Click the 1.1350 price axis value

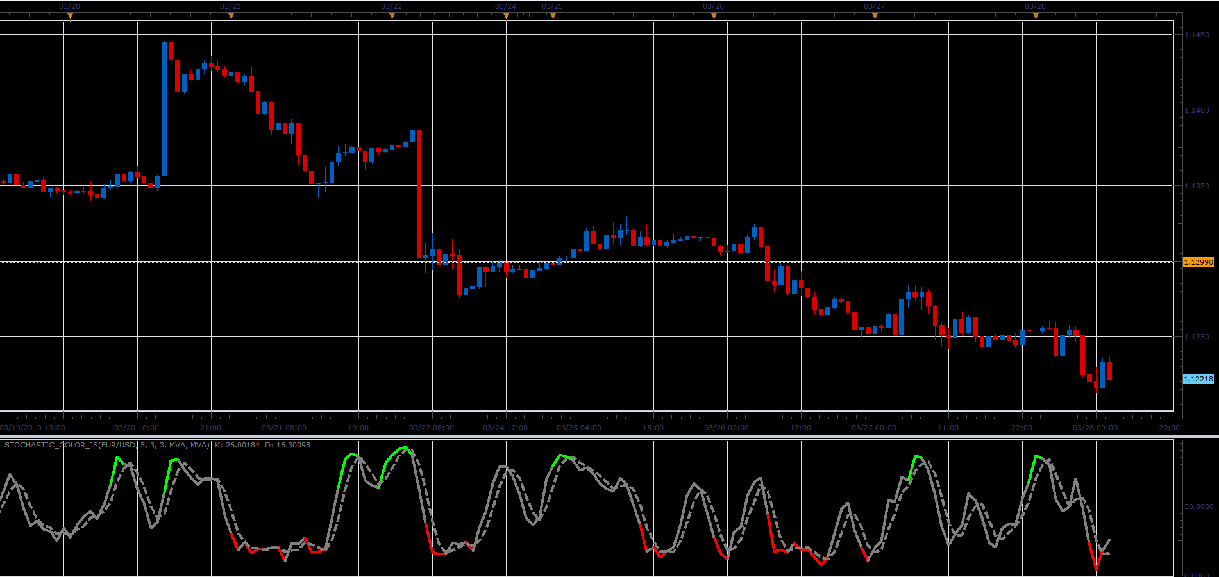[1197, 186]
